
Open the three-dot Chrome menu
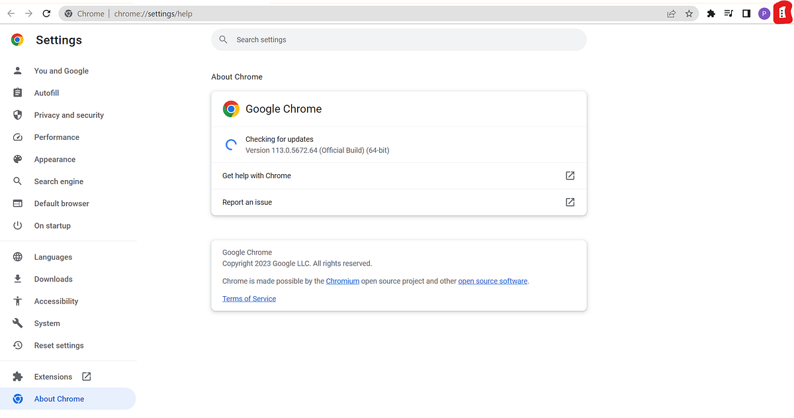click(x=783, y=13)
